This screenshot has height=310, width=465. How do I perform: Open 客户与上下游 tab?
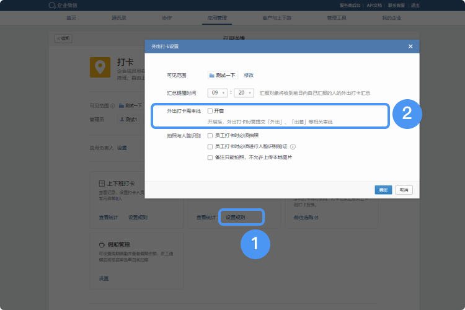(x=277, y=18)
